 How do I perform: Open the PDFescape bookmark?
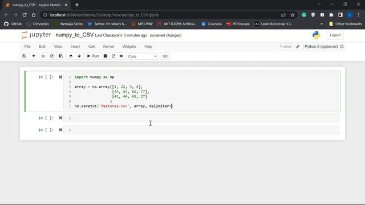pyautogui.click(x=238, y=24)
